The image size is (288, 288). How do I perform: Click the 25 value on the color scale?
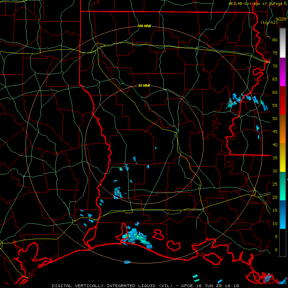pyautogui.click(x=275, y=184)
